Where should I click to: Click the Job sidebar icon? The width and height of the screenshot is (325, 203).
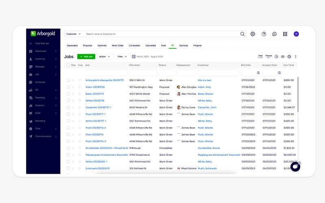pos(31,74)
